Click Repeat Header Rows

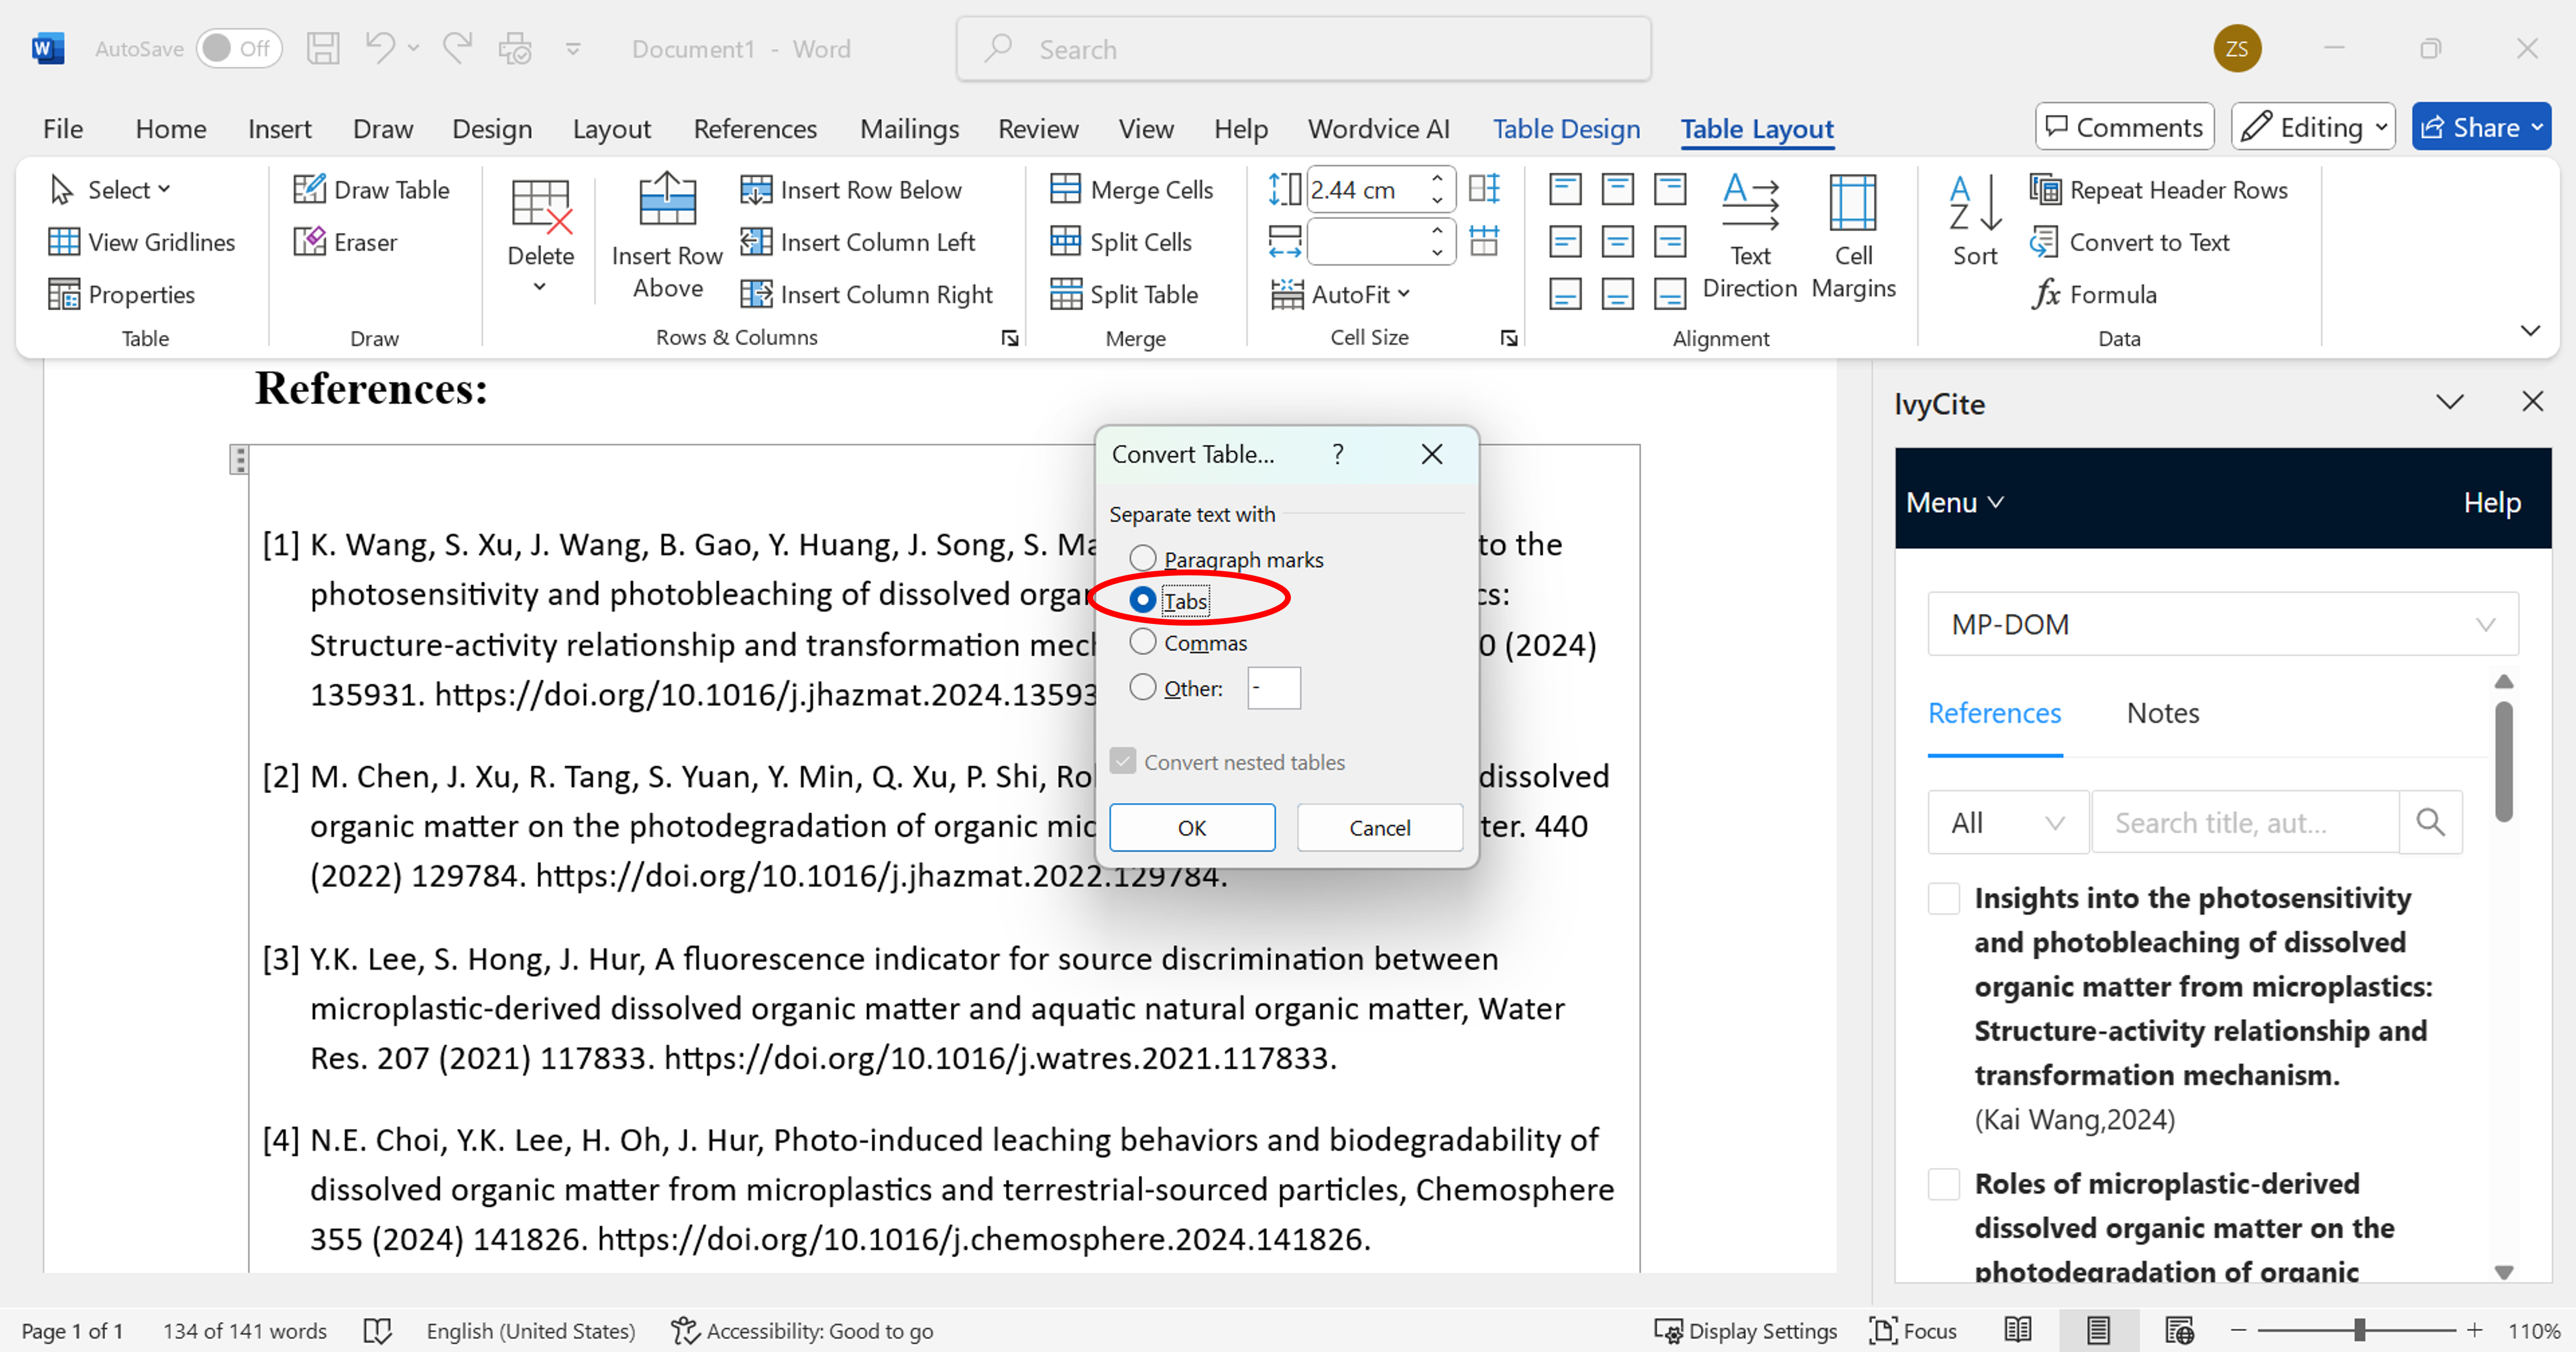pos(2159,189)
